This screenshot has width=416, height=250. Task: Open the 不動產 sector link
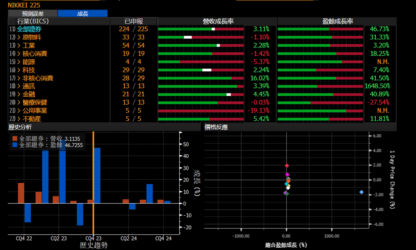click(x=32, y=119)
